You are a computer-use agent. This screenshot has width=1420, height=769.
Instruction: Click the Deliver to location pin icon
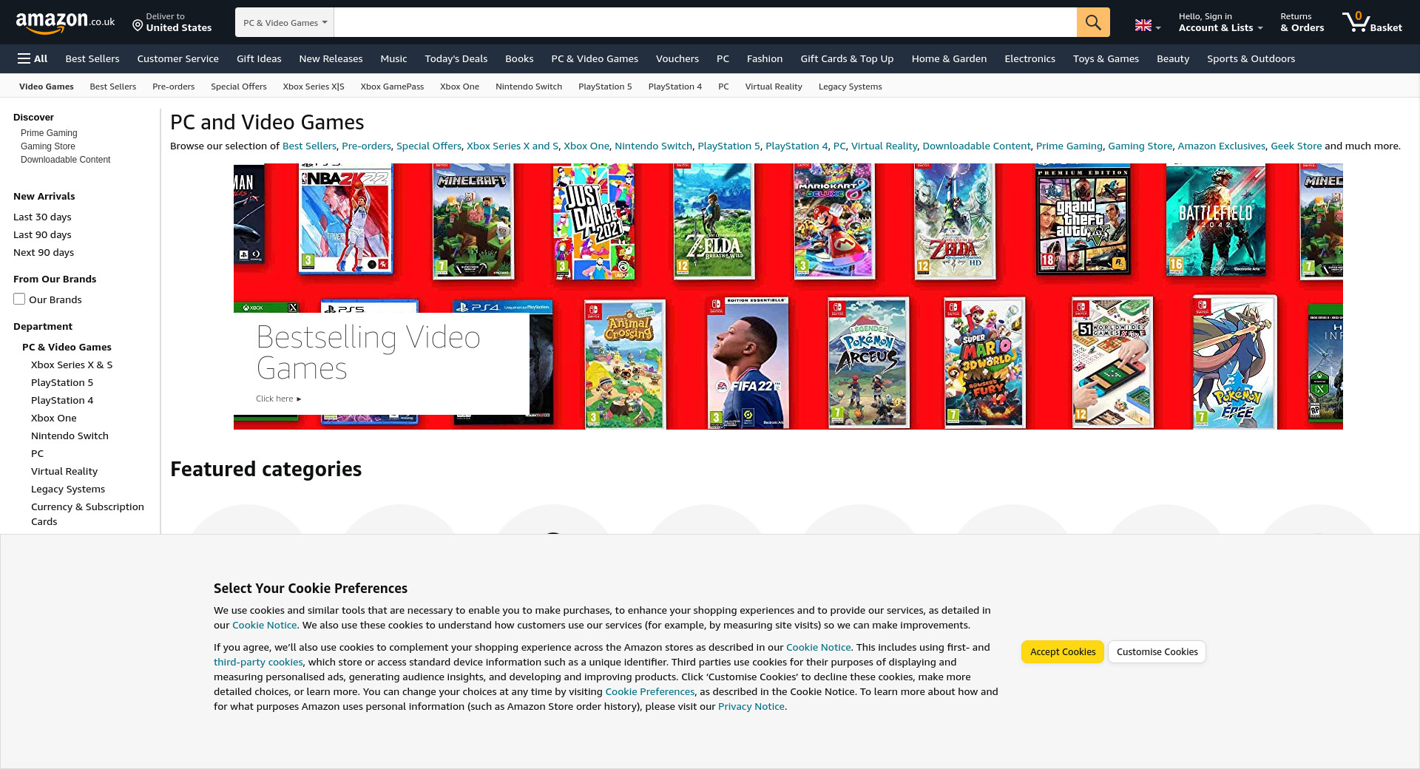coord(138,26)
